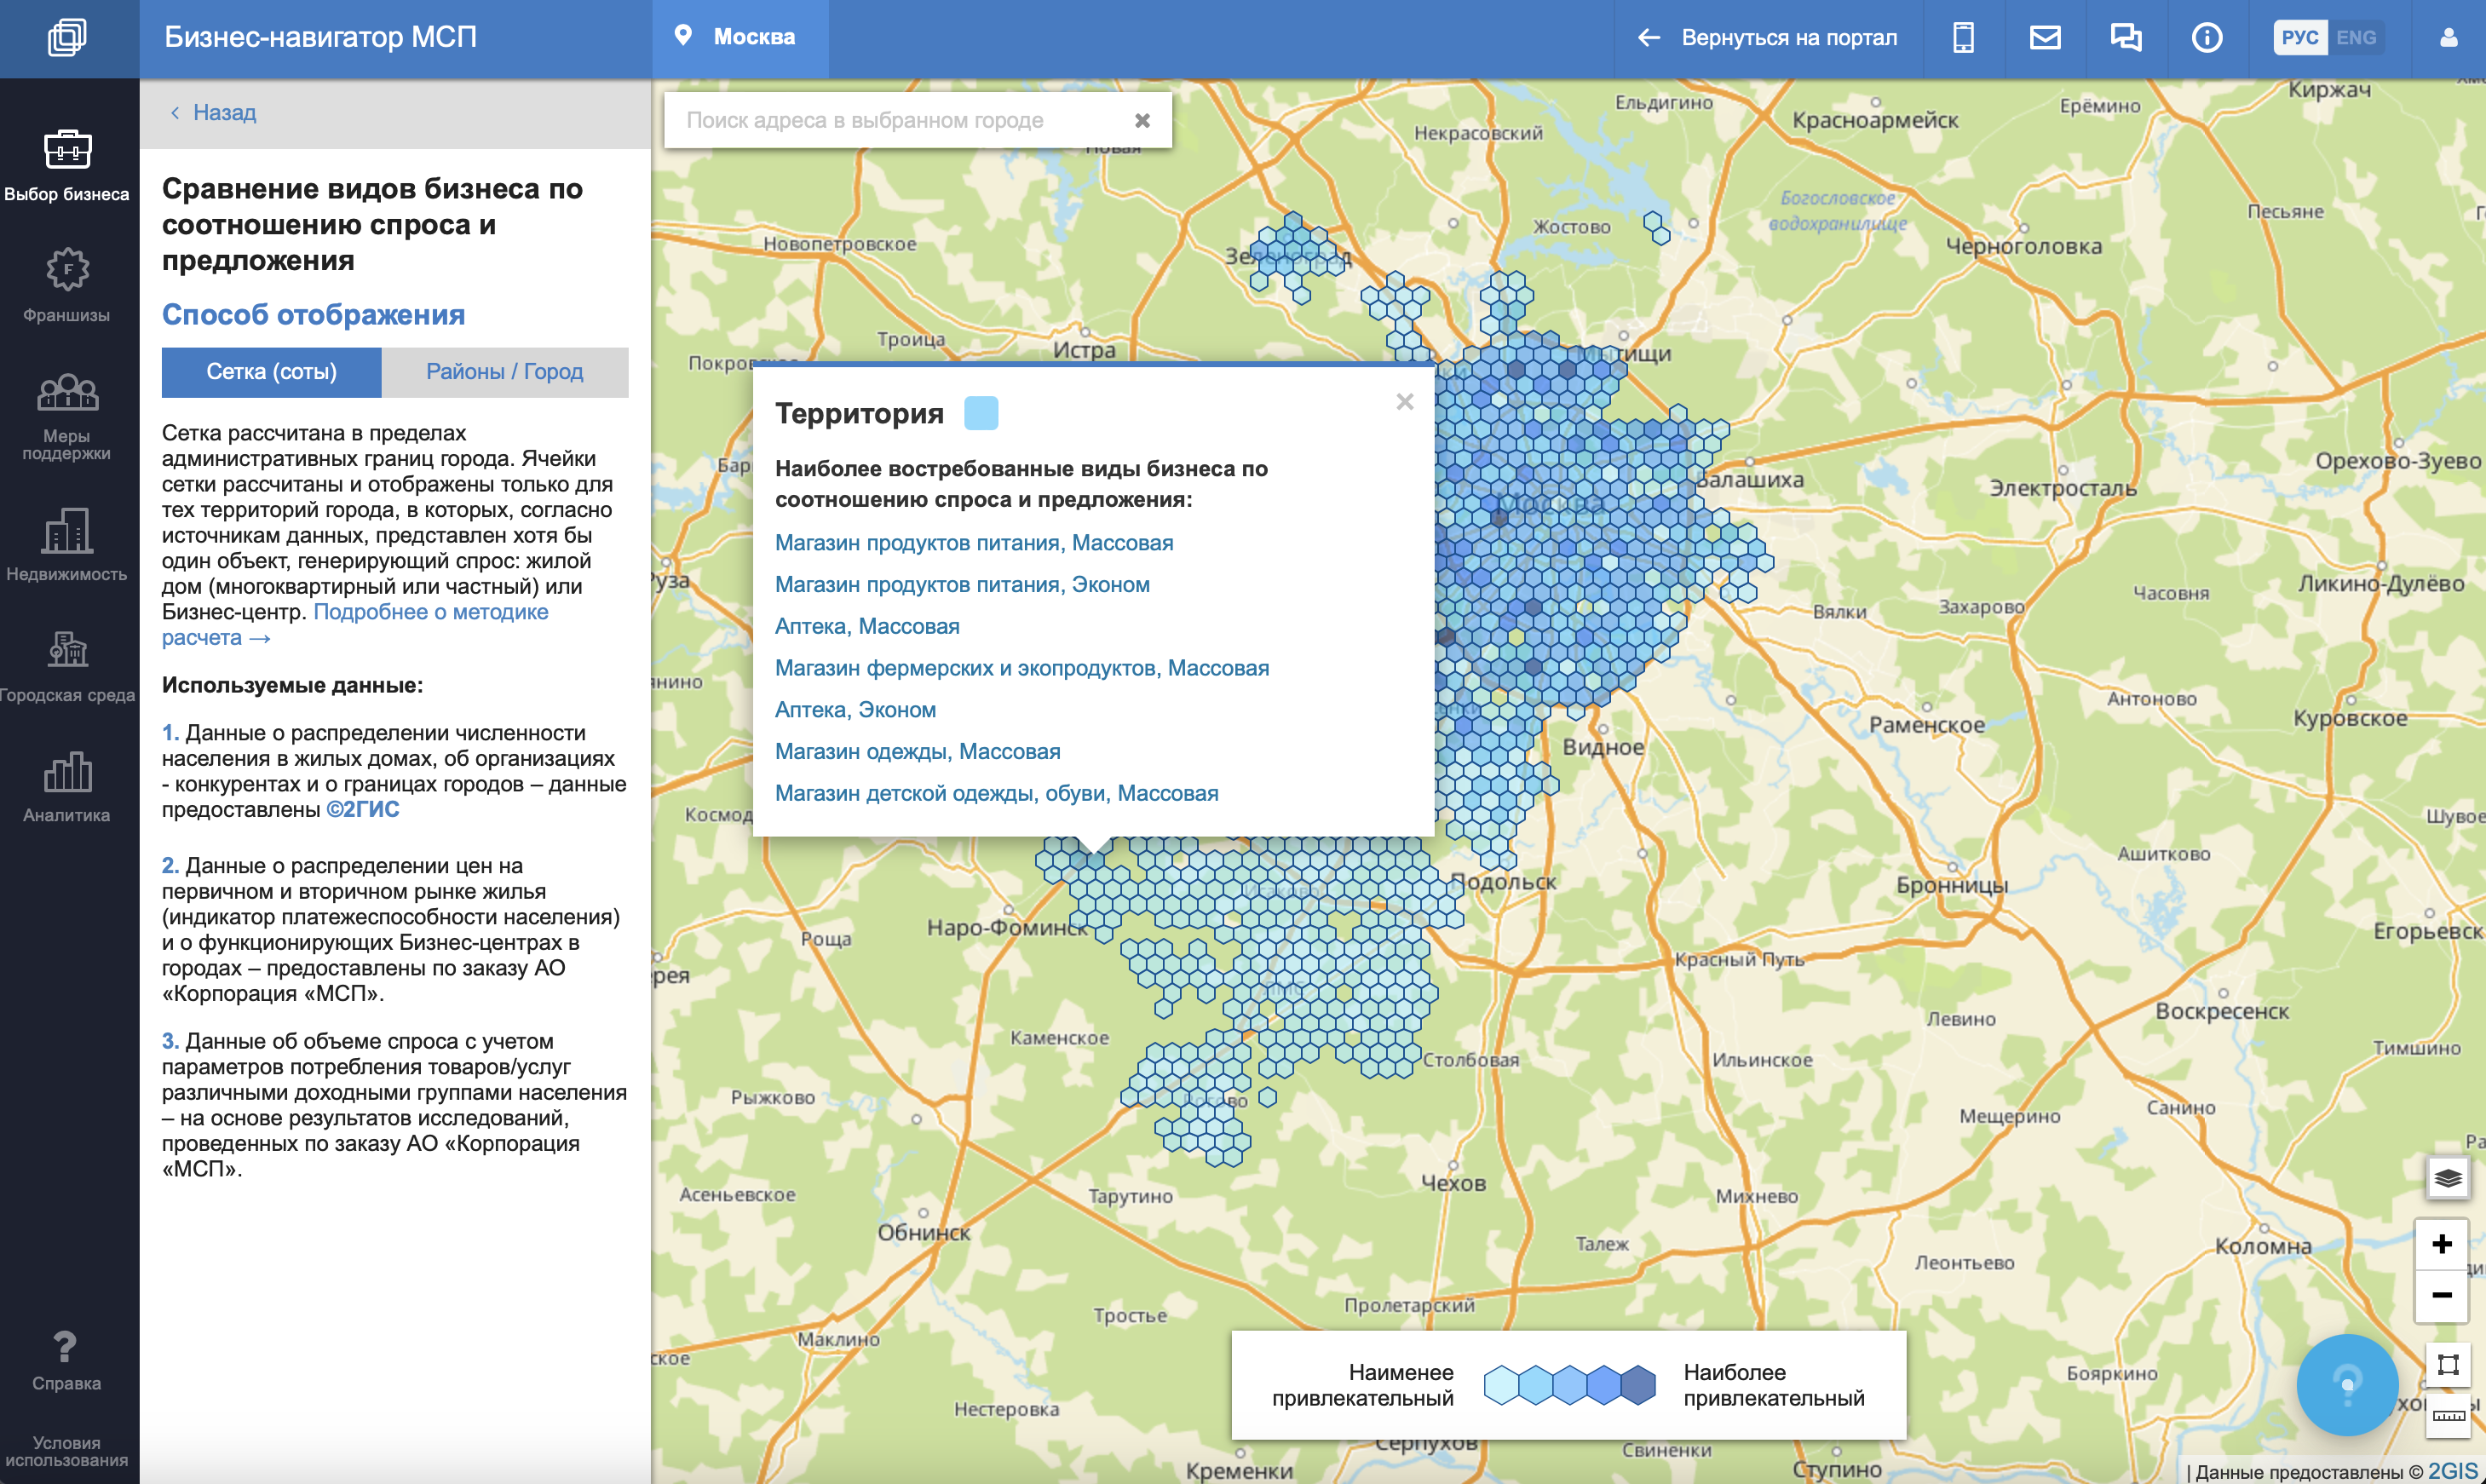Image resolution: width=2486 pixels, height=1484 pixels.
Task: Select the Сетка (соты) tab
Action: [x=271, y=372]
